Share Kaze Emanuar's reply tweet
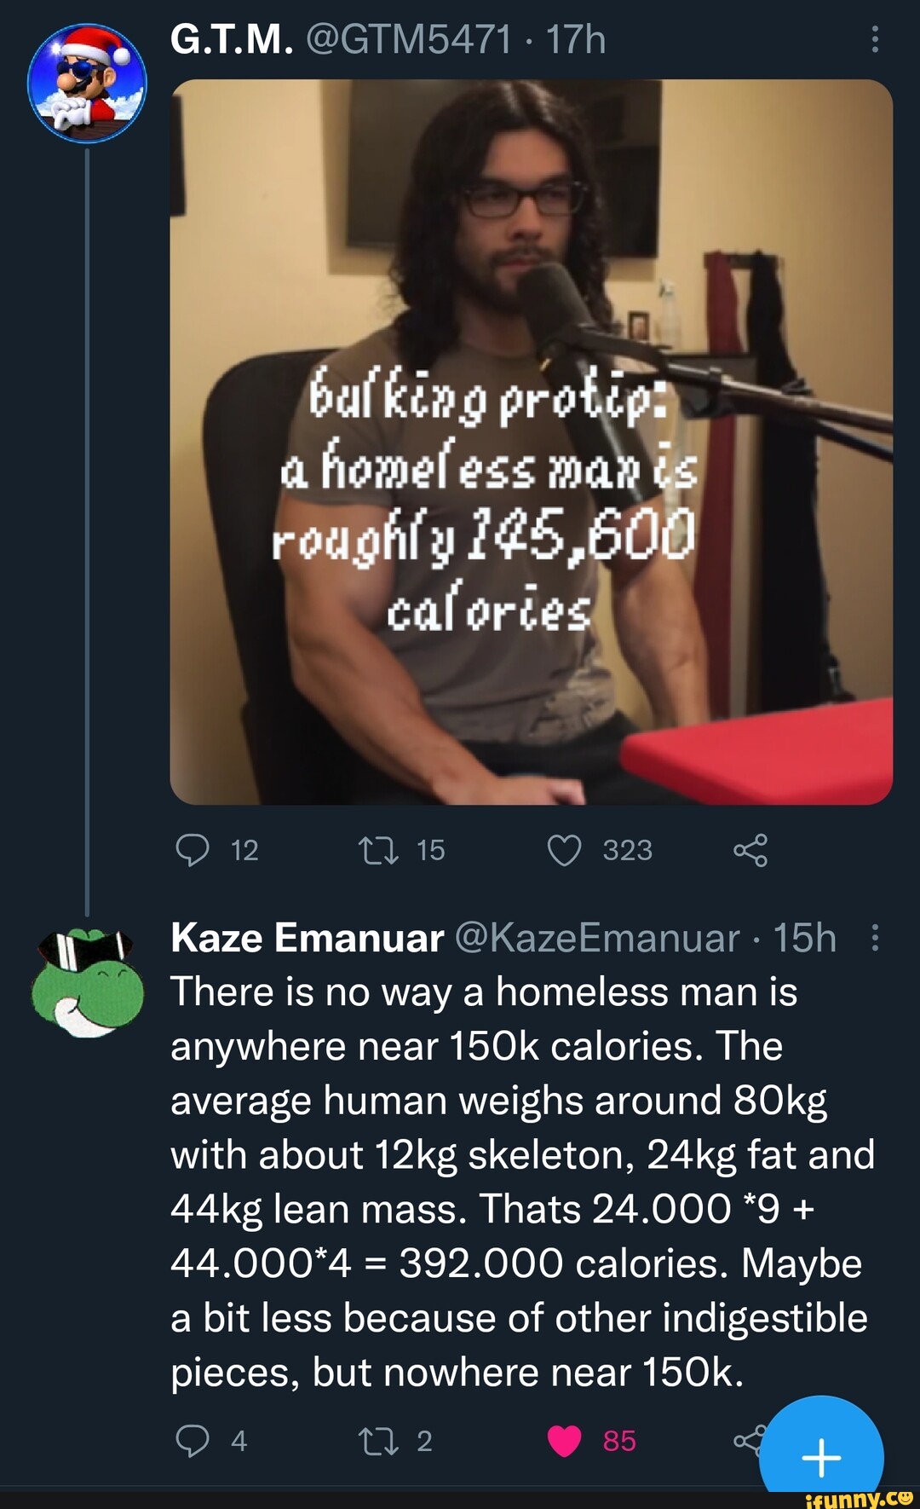 tap(746, 1441)
